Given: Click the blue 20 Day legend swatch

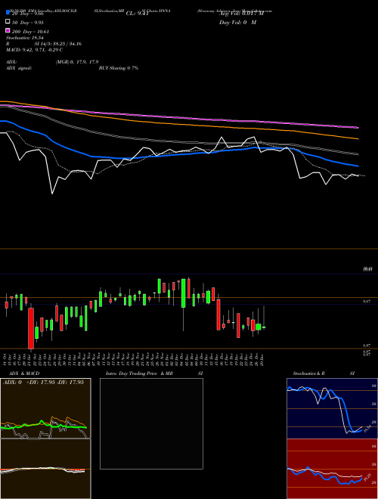Looking at the screenshot, I should coord(8,12).
